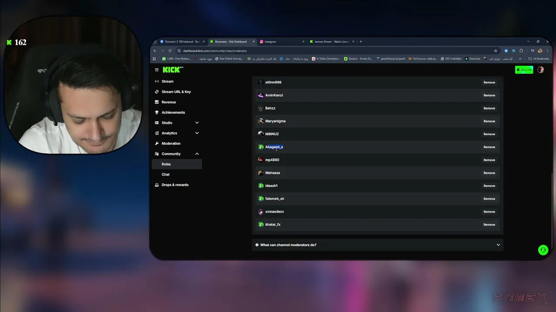Click the username Mahsasa

point(272,173)
